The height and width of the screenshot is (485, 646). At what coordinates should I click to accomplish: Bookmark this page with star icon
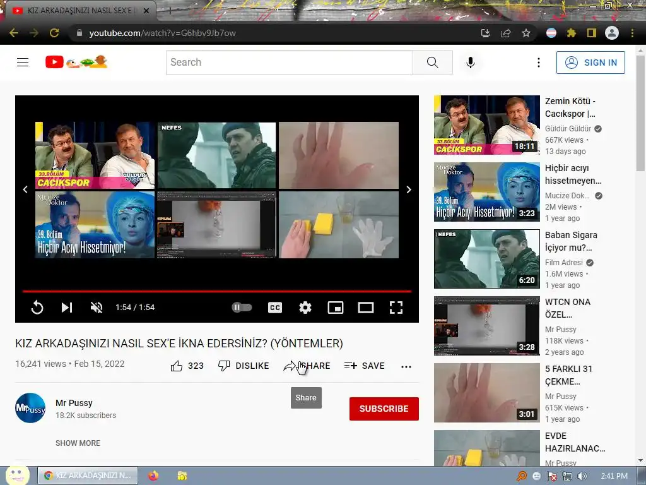[526, 33]
